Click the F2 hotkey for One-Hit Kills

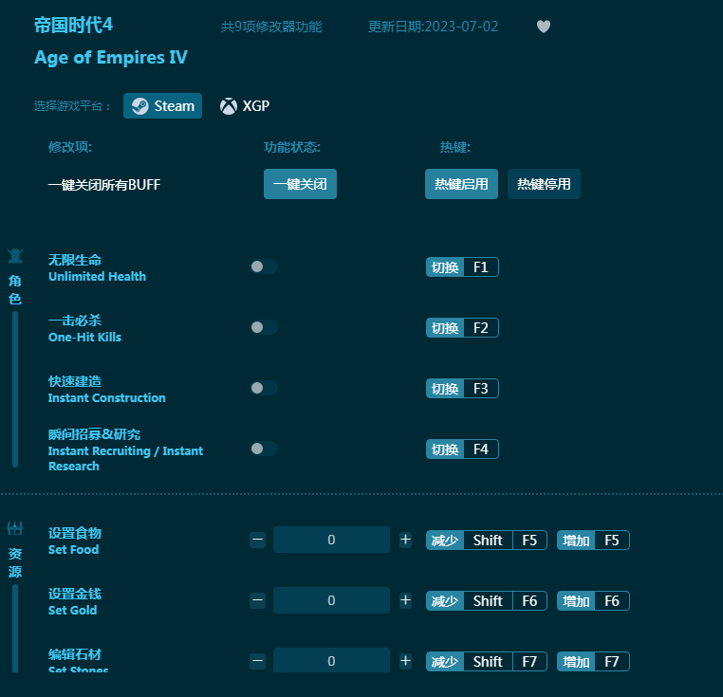[462, 328]
